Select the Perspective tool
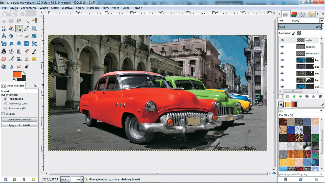This screenshot has width=325, height=183. (x=19, y=43)
